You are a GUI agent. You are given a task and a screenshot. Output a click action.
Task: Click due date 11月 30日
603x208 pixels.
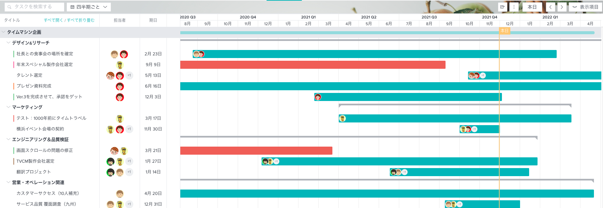(153, 129)
